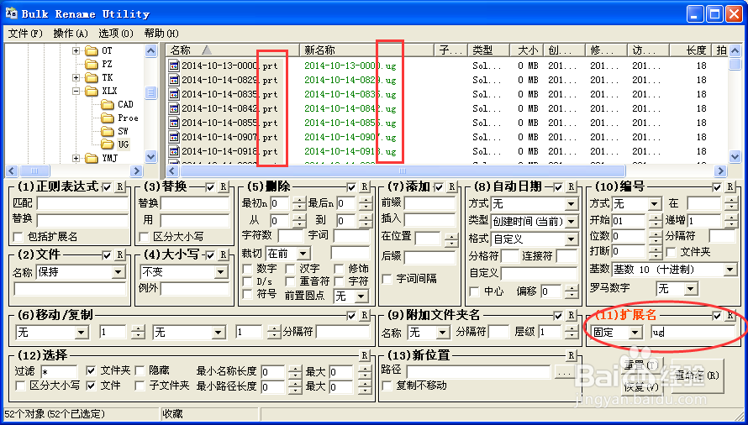The height and width of the screenshot is (425, 748).
Task: Reset section (4)大小写 with R button
Action: point(223,254)
